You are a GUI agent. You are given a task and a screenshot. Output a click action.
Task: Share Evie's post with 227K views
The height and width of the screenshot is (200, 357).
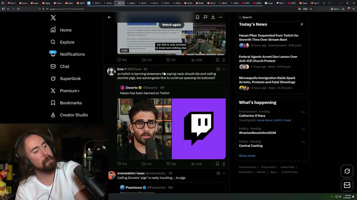224,164
